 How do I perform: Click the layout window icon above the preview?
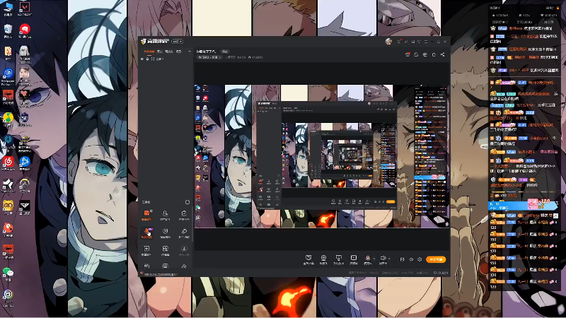(425, 54)
